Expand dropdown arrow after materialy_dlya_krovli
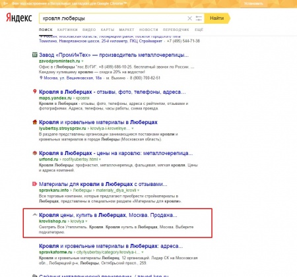 [138, 191]
